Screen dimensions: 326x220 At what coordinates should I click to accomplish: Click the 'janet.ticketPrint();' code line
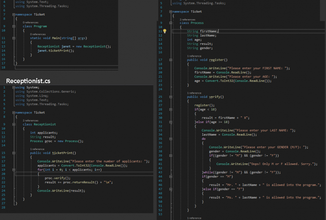coord(56,51)
